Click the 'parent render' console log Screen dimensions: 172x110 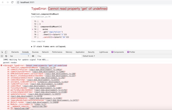pyautogui.click(x=10, y=63)
